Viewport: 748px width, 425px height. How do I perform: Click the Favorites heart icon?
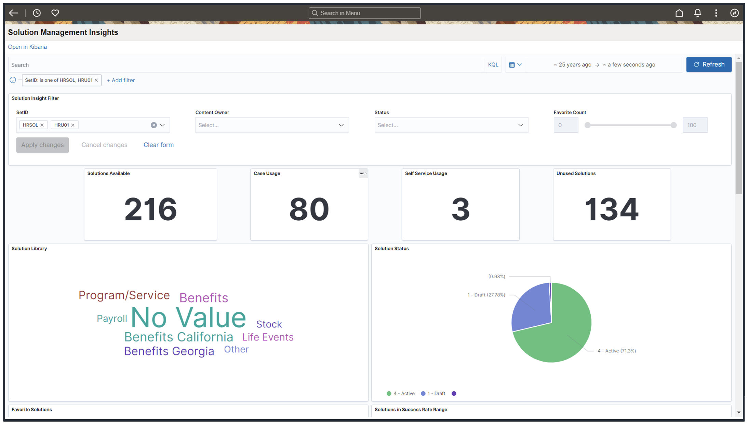[x=55, y=13]
